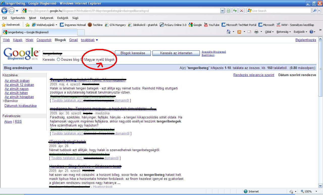The image size is (323, 195).
Task: Stop loading with the red X icon
Action: pyautogui.click(x=241, y=11)
